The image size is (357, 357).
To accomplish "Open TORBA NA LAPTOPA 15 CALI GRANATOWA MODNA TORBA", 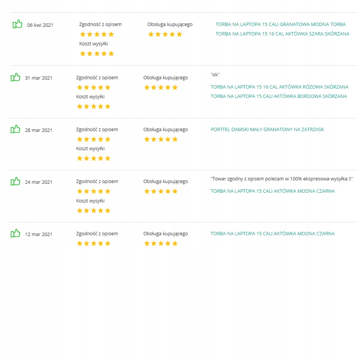I will coord(280,24).
